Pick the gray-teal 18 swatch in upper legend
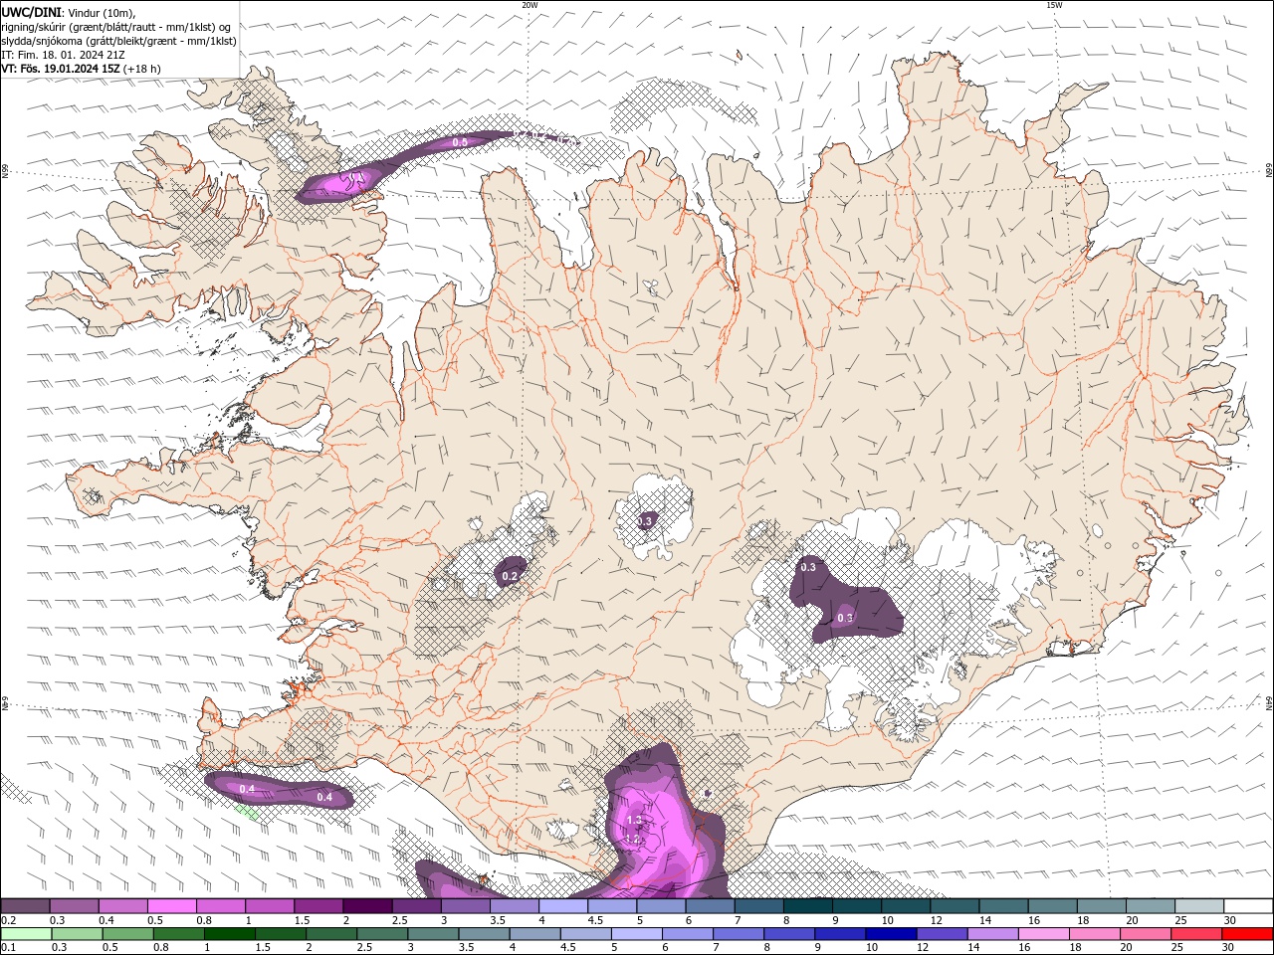The width and height of the screenshot is (1274, 955). pyautogui.click(x=1102, y=906)
